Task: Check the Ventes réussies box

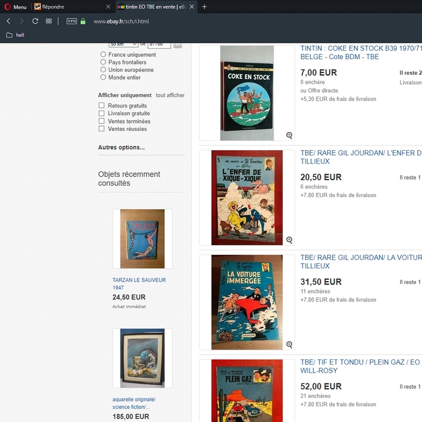Action: point(101,128)
